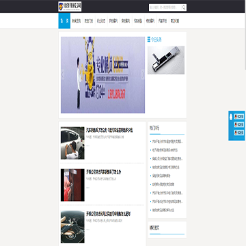Open the first article headline about car keys

[x=109, y=130]
